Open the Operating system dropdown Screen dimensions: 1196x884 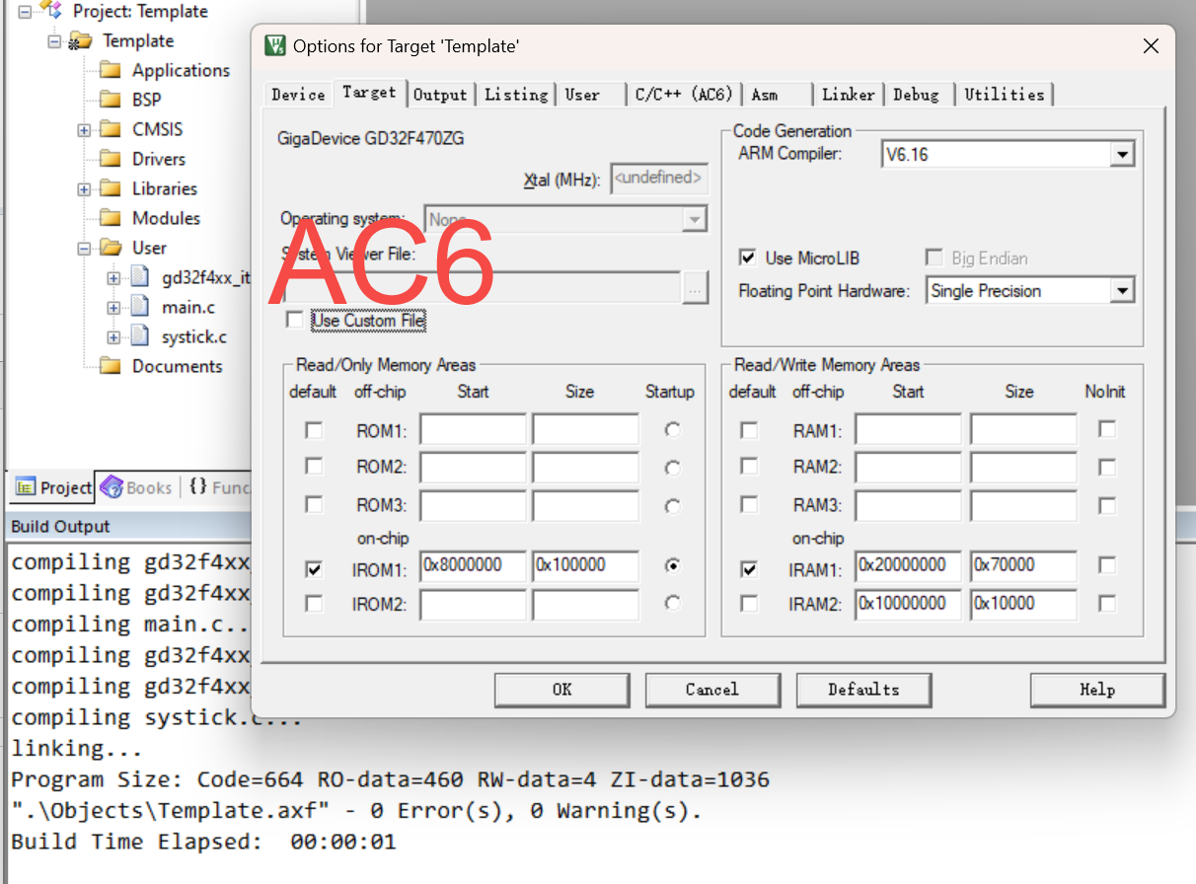coord(695,219)
